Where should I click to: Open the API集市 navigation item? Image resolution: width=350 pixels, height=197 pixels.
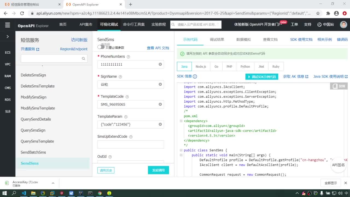point(86,24)
